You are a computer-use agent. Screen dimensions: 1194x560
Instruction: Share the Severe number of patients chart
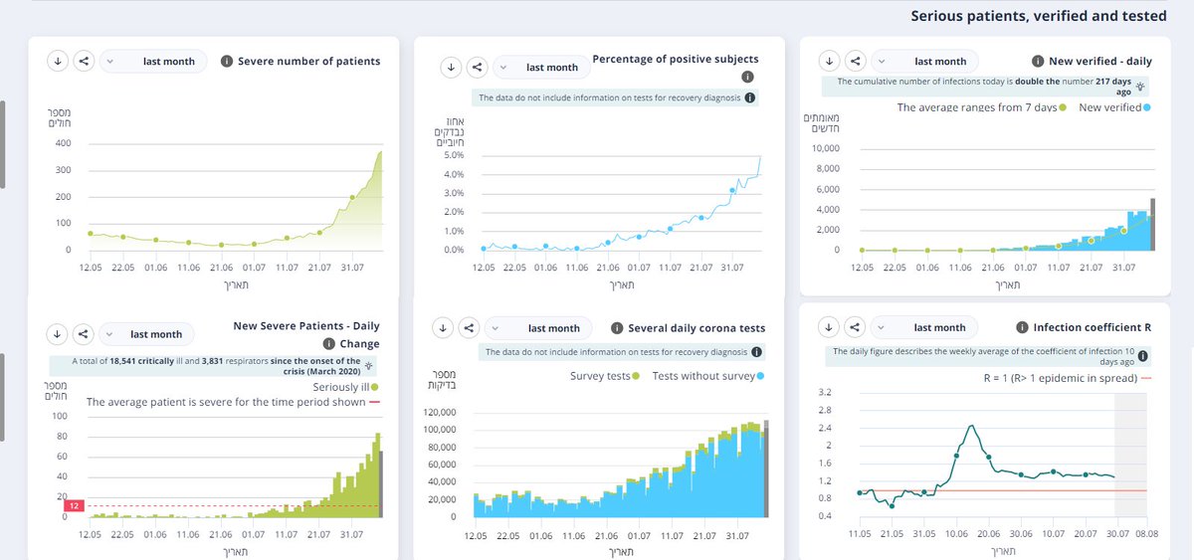pyautogui.click(x=84, y=61)
